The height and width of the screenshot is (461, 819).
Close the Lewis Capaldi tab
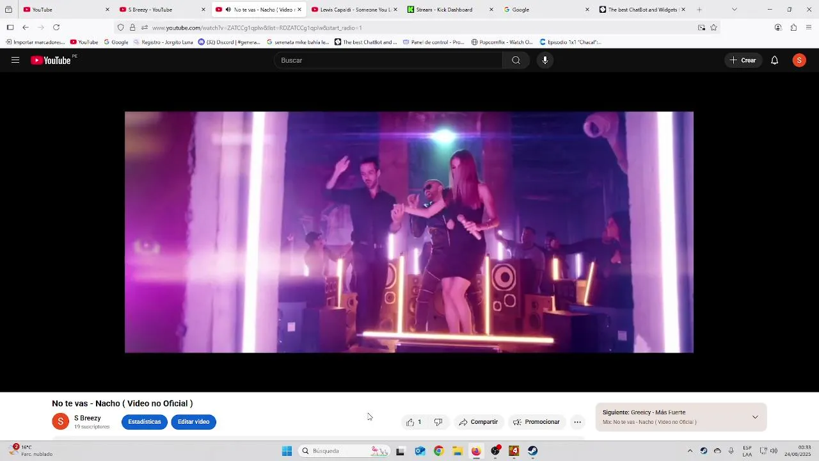[x=395, y=10]
